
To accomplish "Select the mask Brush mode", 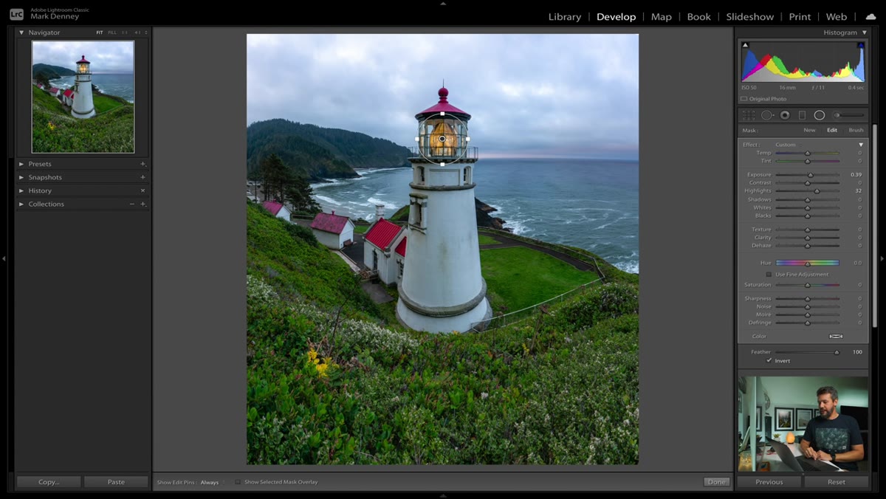I will (856, 130).
